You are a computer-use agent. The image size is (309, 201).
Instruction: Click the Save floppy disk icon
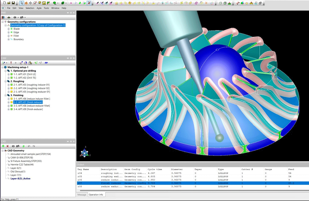click(13, 3)
